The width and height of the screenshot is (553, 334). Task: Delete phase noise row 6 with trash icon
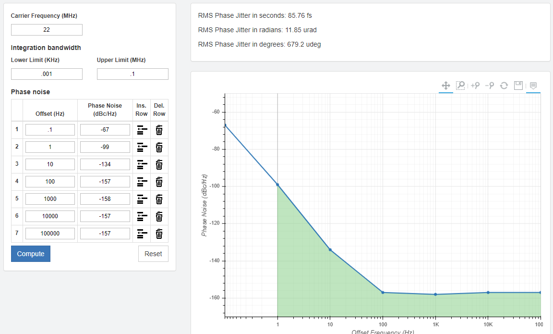coord(159,216)
